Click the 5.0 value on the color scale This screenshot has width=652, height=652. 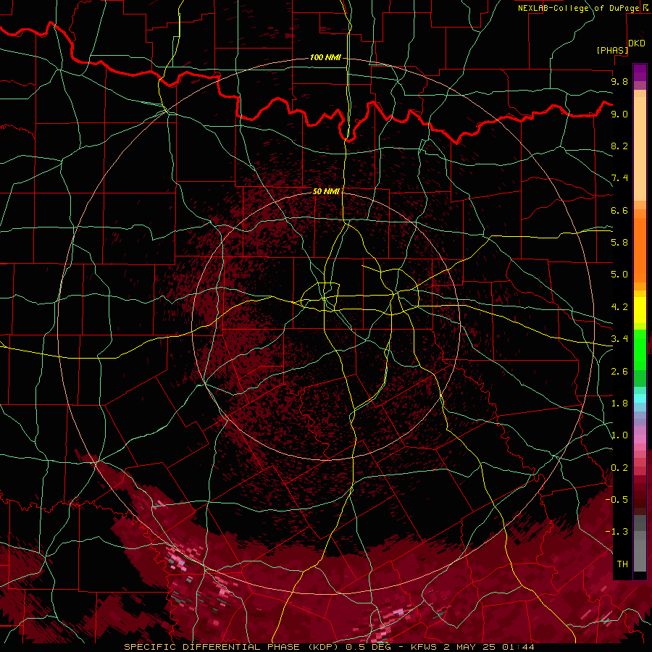tap(619, 275)
